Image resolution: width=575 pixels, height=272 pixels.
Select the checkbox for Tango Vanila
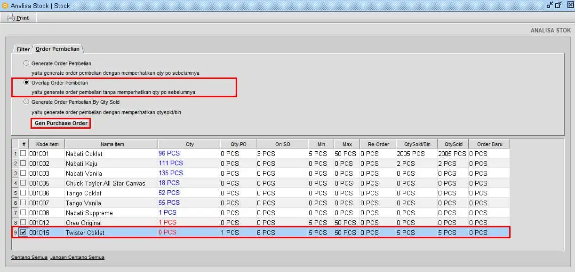click(x=23, y=203)
